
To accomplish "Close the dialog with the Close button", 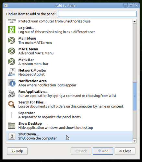I will pyautogui.click(x=125, y=151).
